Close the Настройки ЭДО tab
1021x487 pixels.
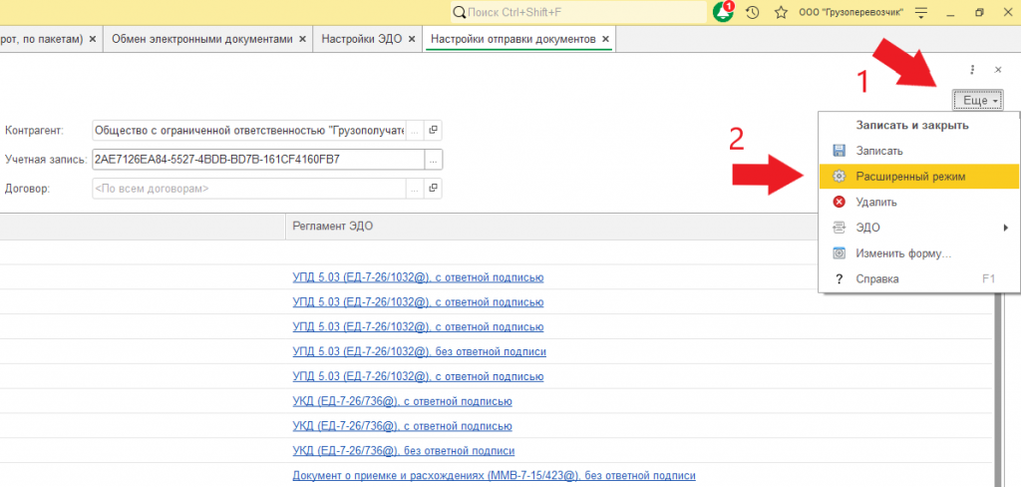(x=411, y=39)
